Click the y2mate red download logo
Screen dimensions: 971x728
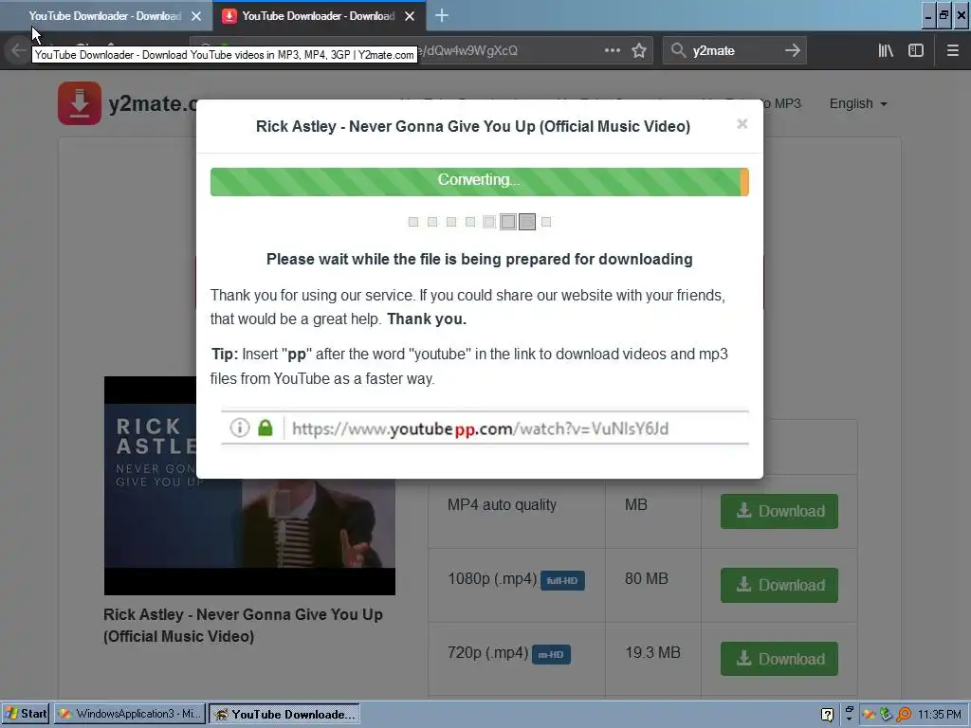(80, 103)
